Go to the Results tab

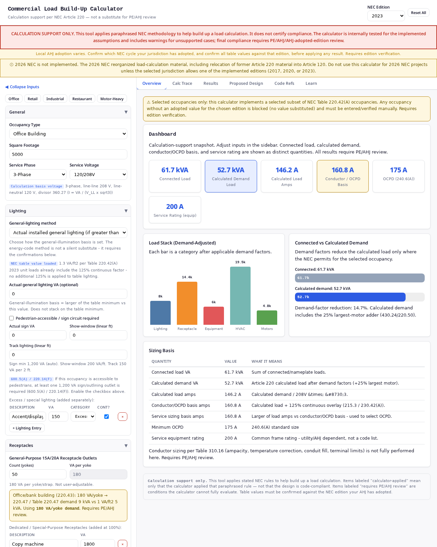pyautogui.click(x=211, y=83)
